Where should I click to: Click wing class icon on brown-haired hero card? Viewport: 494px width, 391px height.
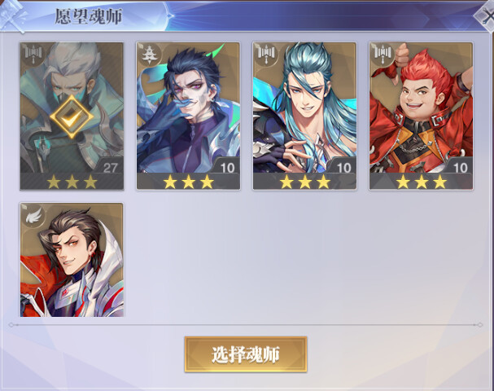point(33,214)
